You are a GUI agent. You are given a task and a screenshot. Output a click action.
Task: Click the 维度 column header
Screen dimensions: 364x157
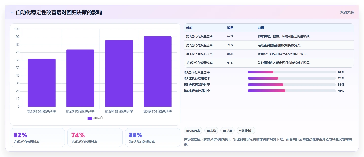[x=189, y=28]
